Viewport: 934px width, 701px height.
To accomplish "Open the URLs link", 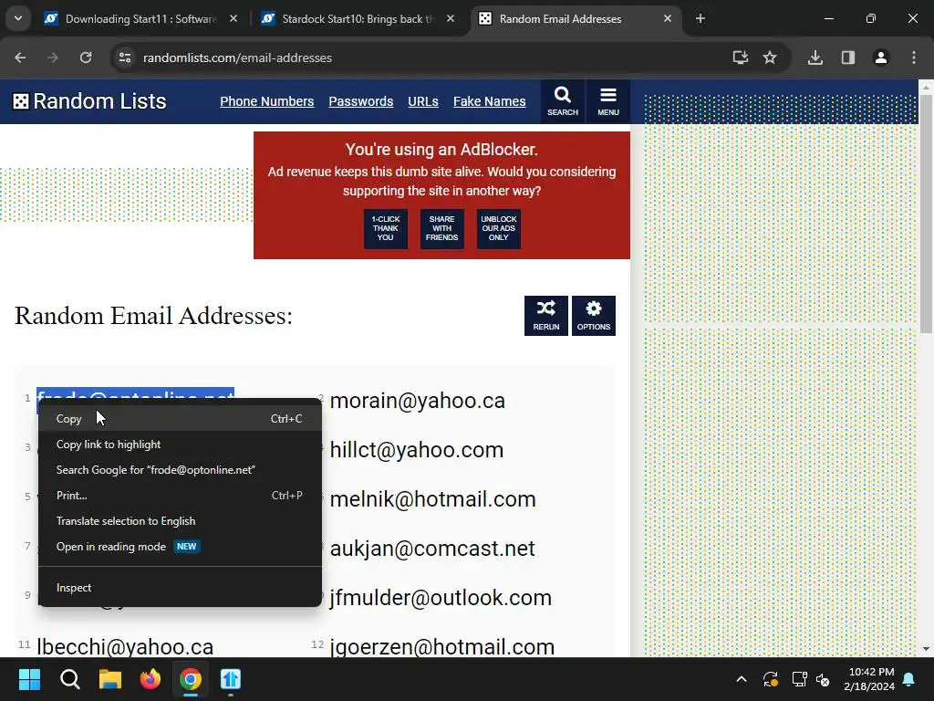I will pyautogui.click(x=423, y=101).
